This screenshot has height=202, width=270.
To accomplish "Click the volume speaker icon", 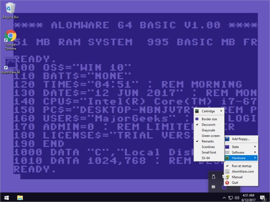I will [x=237, y=198].
